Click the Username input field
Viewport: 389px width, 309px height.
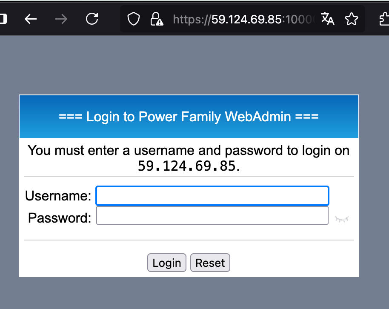click(212, 196)
